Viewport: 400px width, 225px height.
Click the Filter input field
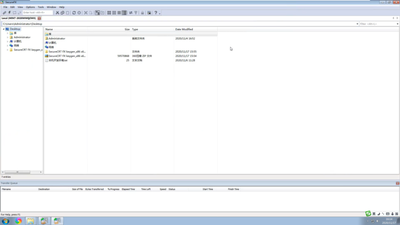click(x=377, y=24)
